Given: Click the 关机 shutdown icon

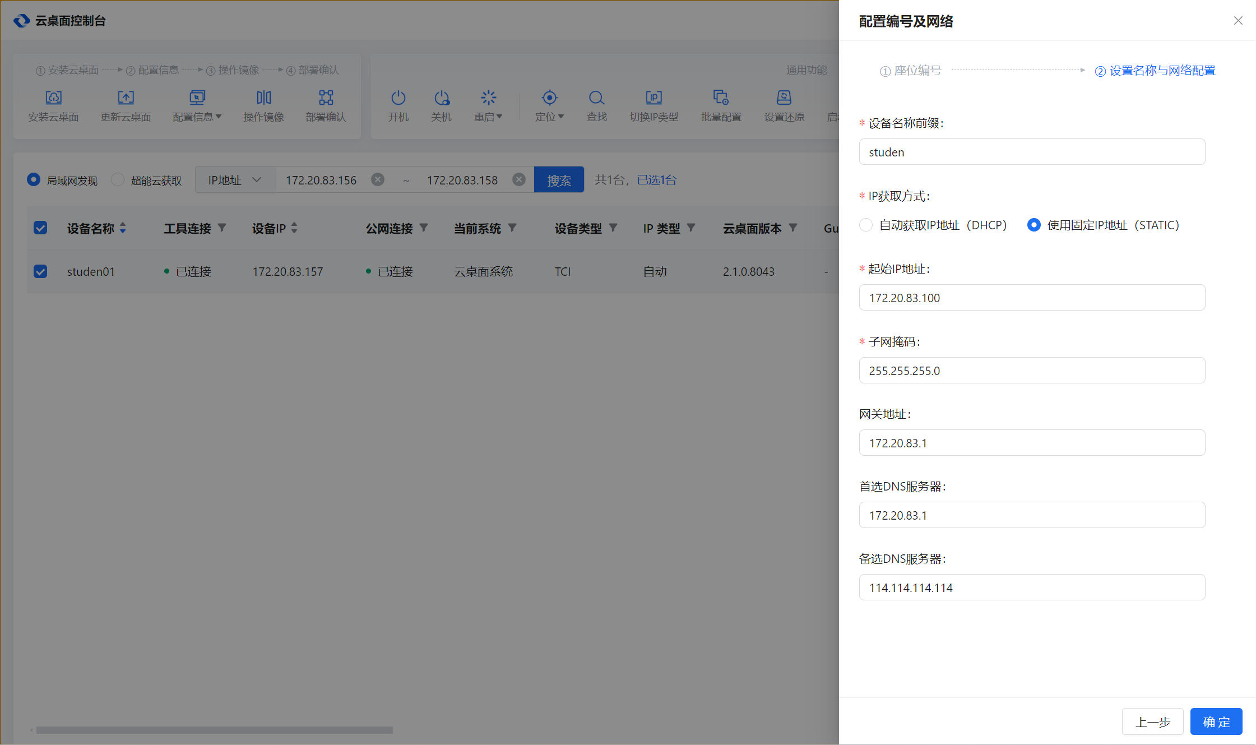Looking at the screenshot, I should tap(441, 98).
